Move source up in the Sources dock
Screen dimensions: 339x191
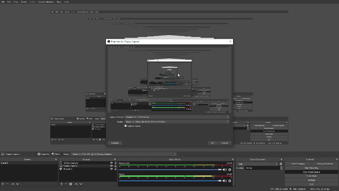[x=76, y=184]
